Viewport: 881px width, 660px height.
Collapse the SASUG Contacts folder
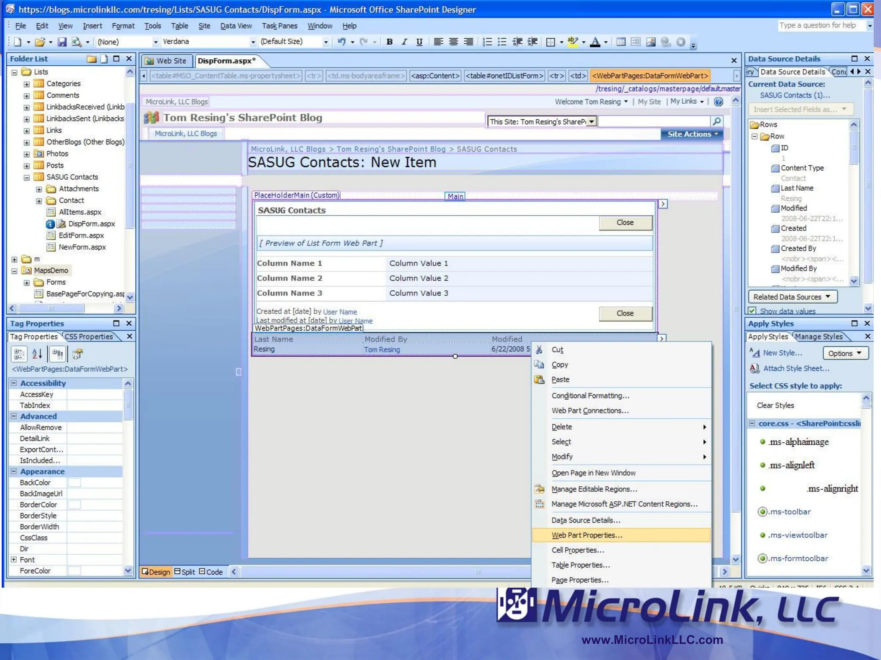coord(27,177)
